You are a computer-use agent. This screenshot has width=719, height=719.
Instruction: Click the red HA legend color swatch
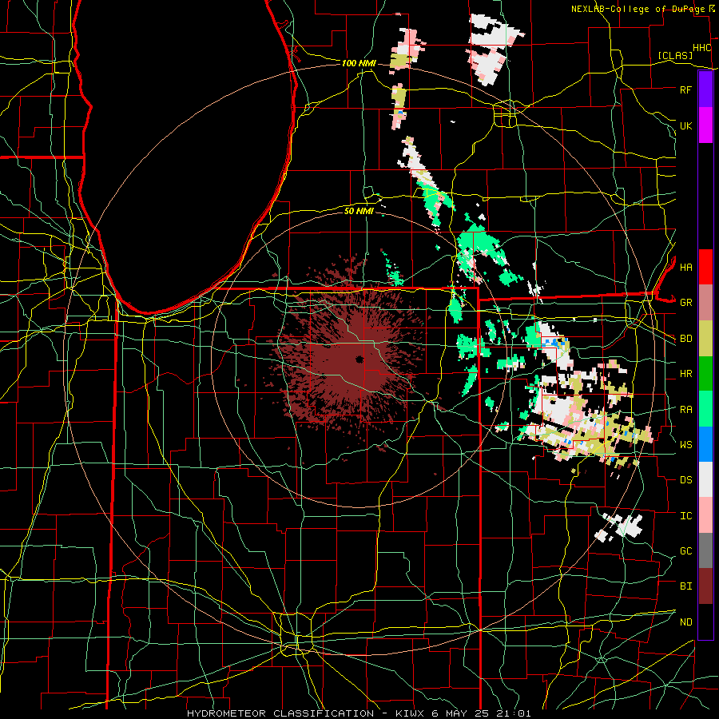pos(705,267)
